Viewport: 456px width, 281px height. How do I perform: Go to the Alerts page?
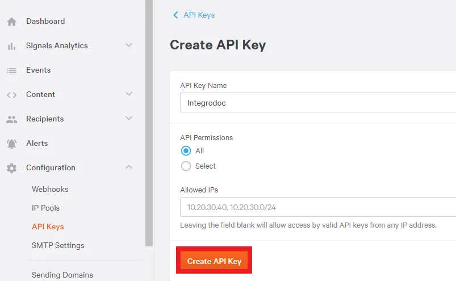(37, 143)
